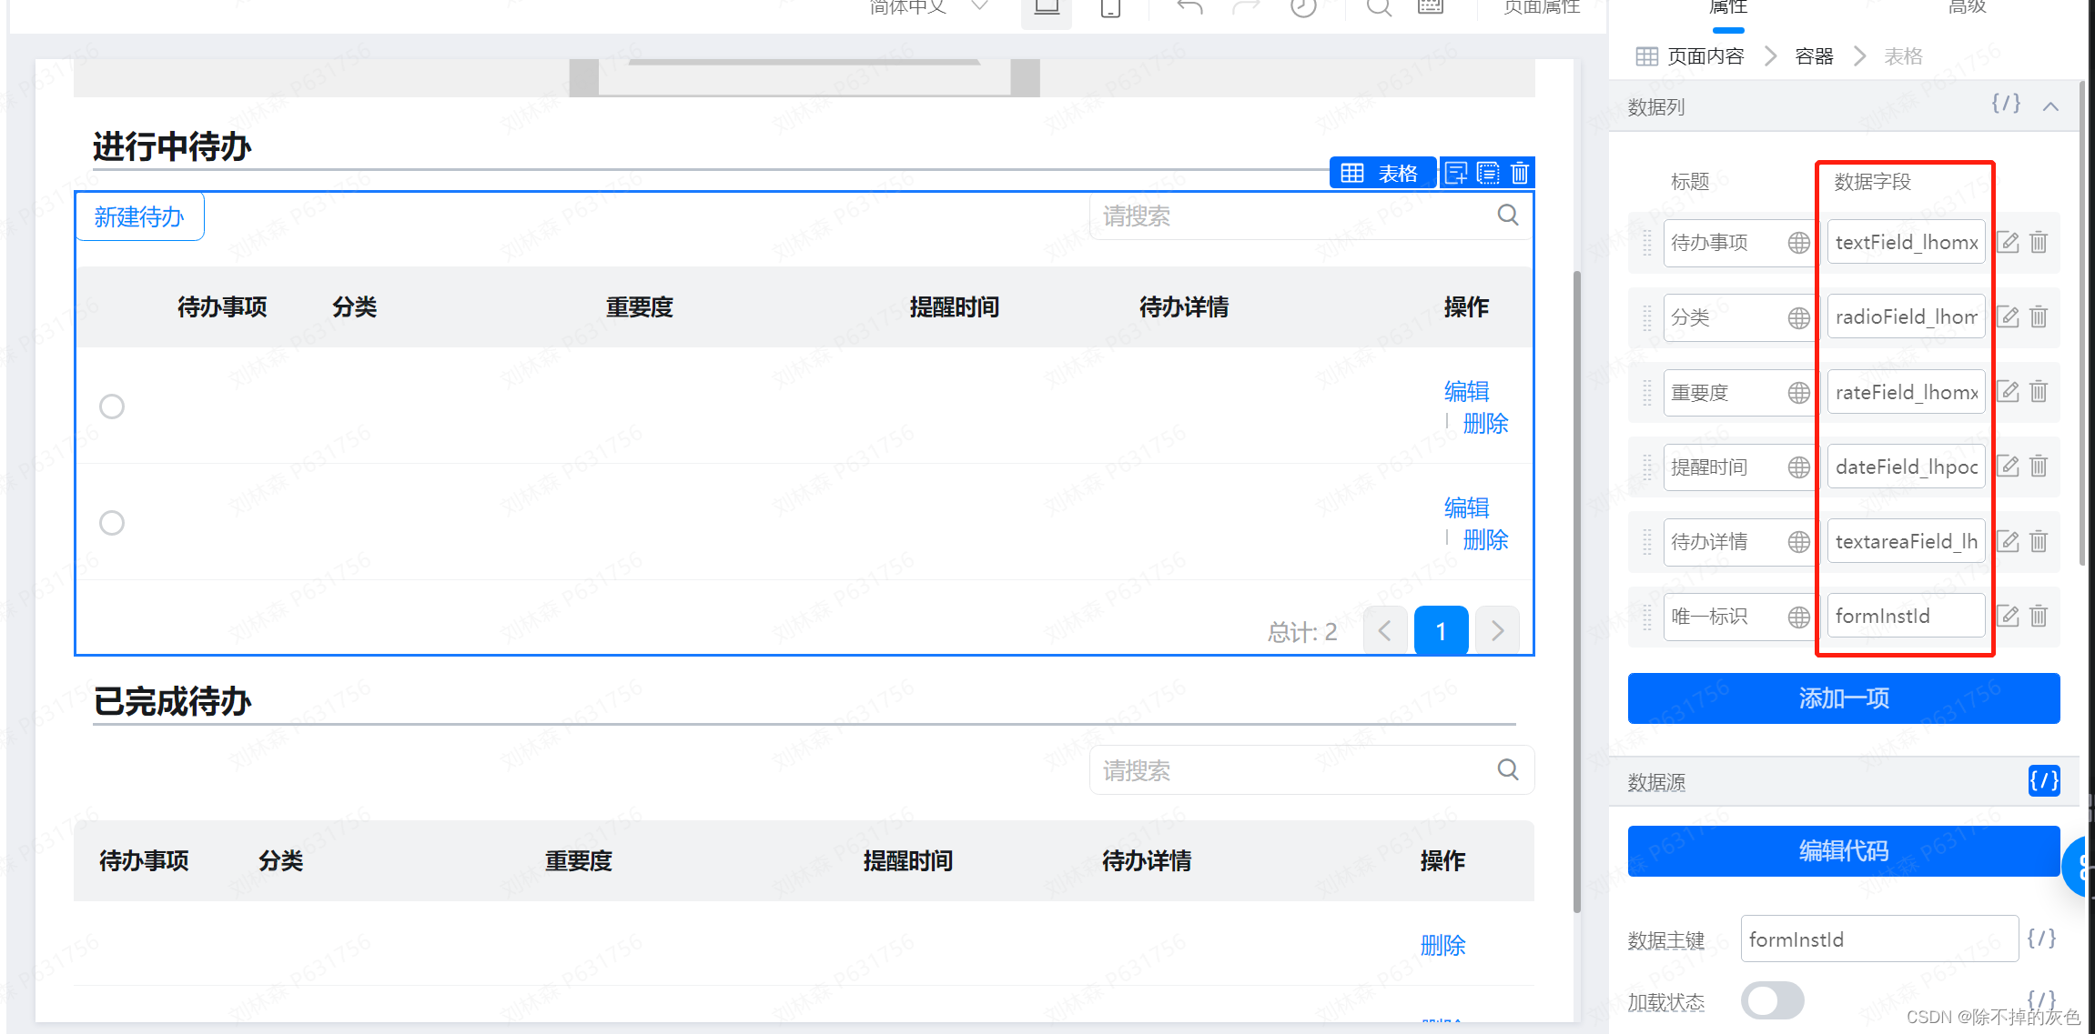This screenshot has height=1034, width=2095.
Task: Click the canvas vertical scrollbar
Action: [1577, 591]
